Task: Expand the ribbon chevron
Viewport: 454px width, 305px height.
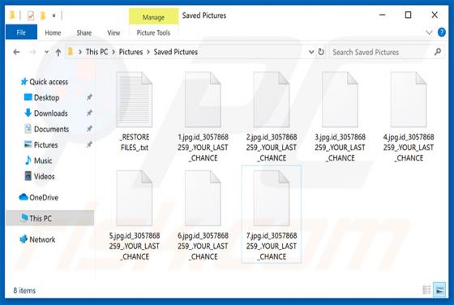Action: click(x=429, y=32)
